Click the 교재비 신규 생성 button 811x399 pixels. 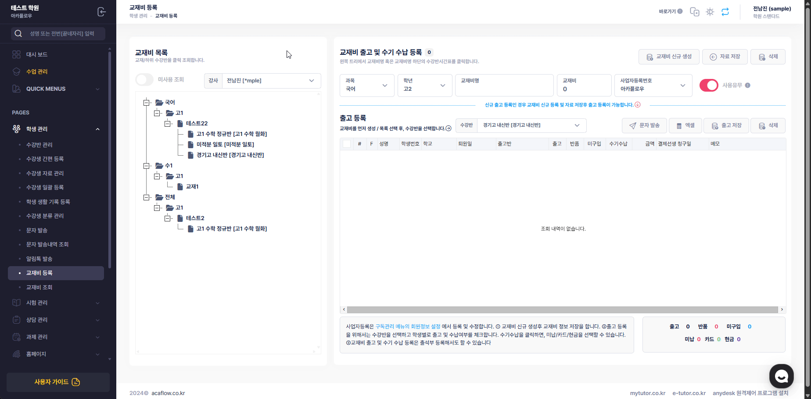tap(668, 57)
